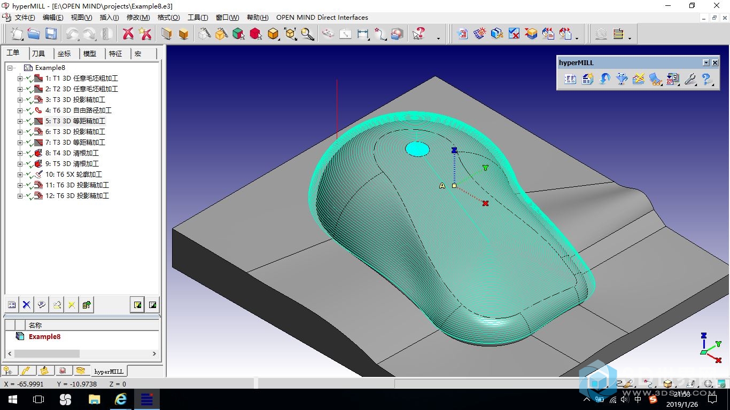The width and height of the screenshot is (730, 410).
Task: Select the hyperMILL tab at panel bottom
Action: click(x=108, y=371)
